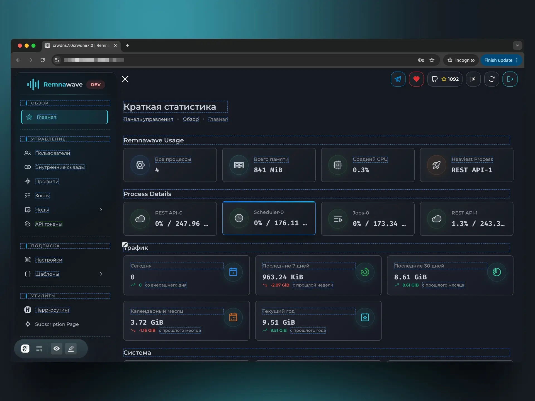Open Пользователи in the sidebar
This screenshot has height=401, width=535.
pos(52,153)
